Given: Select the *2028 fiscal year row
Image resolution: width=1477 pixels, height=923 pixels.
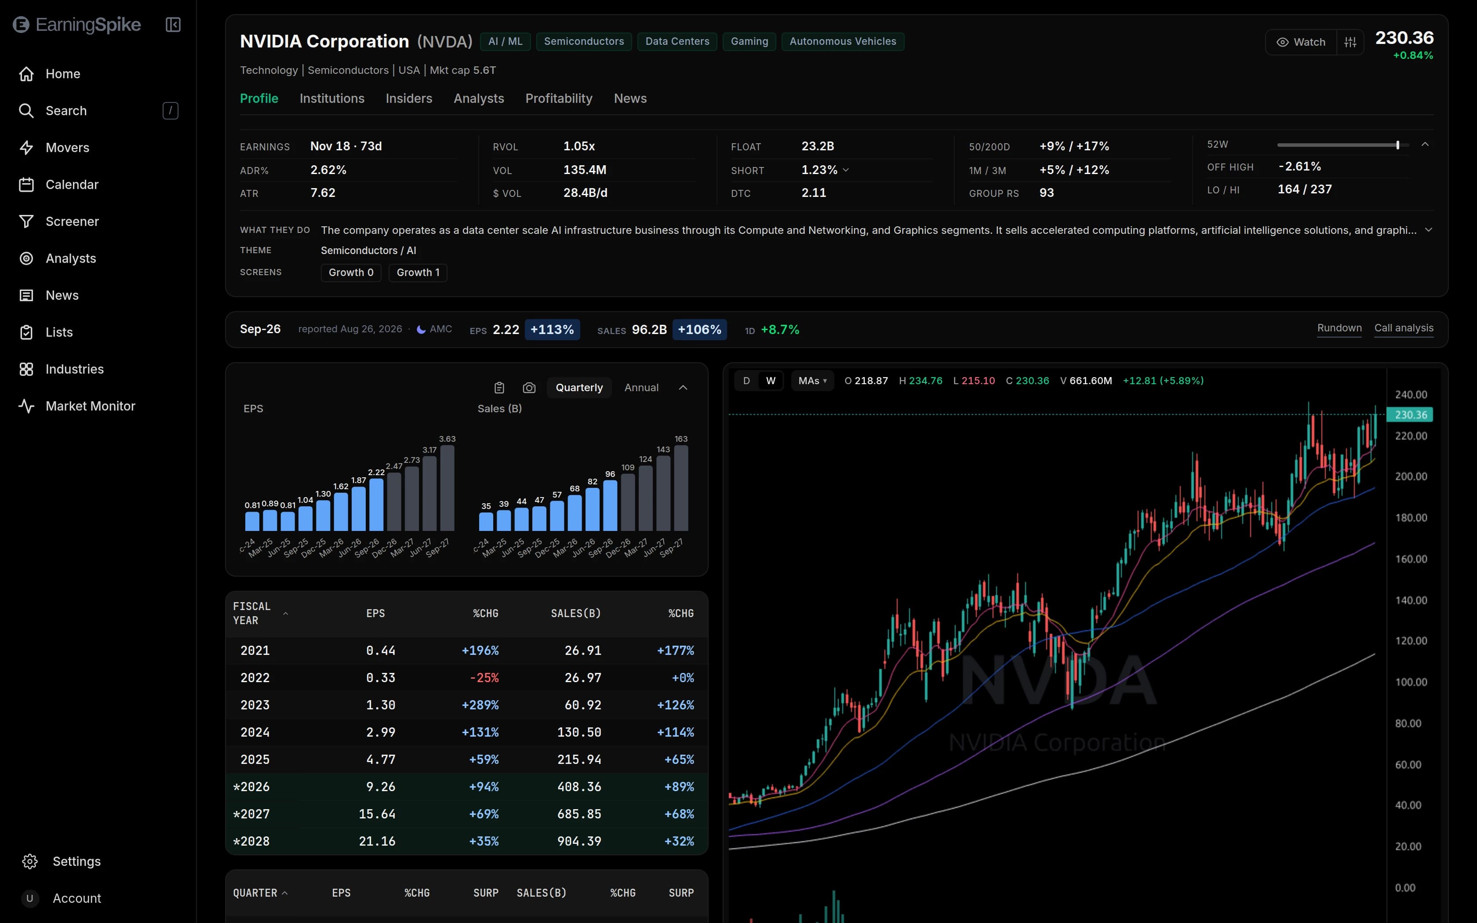Looking at the screenshot, I should [467, 842].
